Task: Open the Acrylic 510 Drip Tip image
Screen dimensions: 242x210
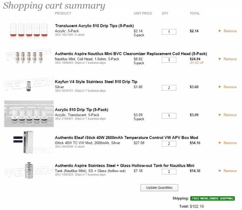Action: [29, 114]
